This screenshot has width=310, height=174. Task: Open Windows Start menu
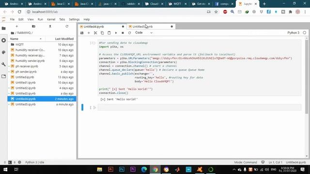[5, 170]
